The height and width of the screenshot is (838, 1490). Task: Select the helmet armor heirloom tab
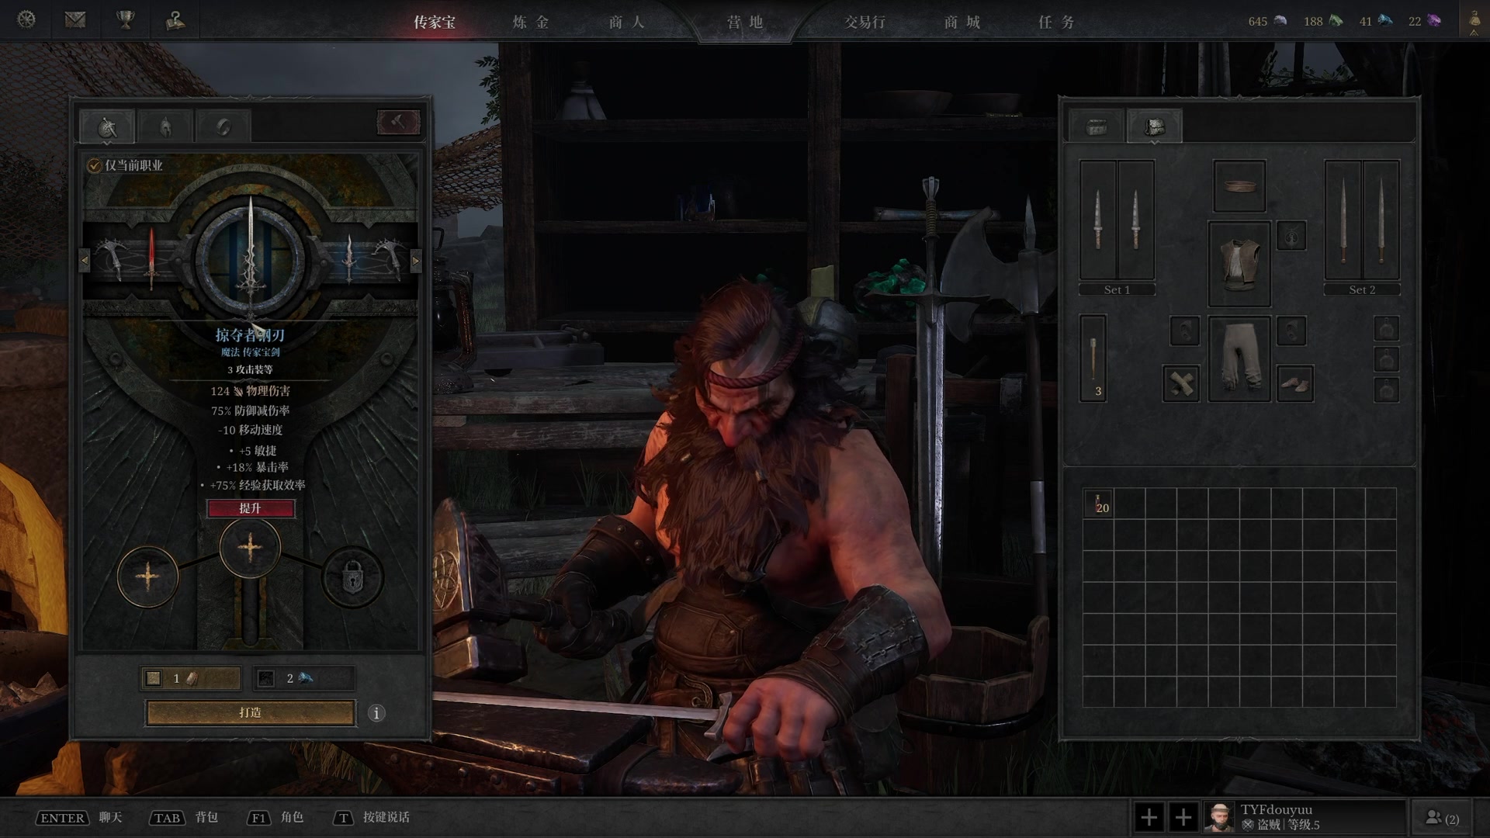tap(165, 126)
